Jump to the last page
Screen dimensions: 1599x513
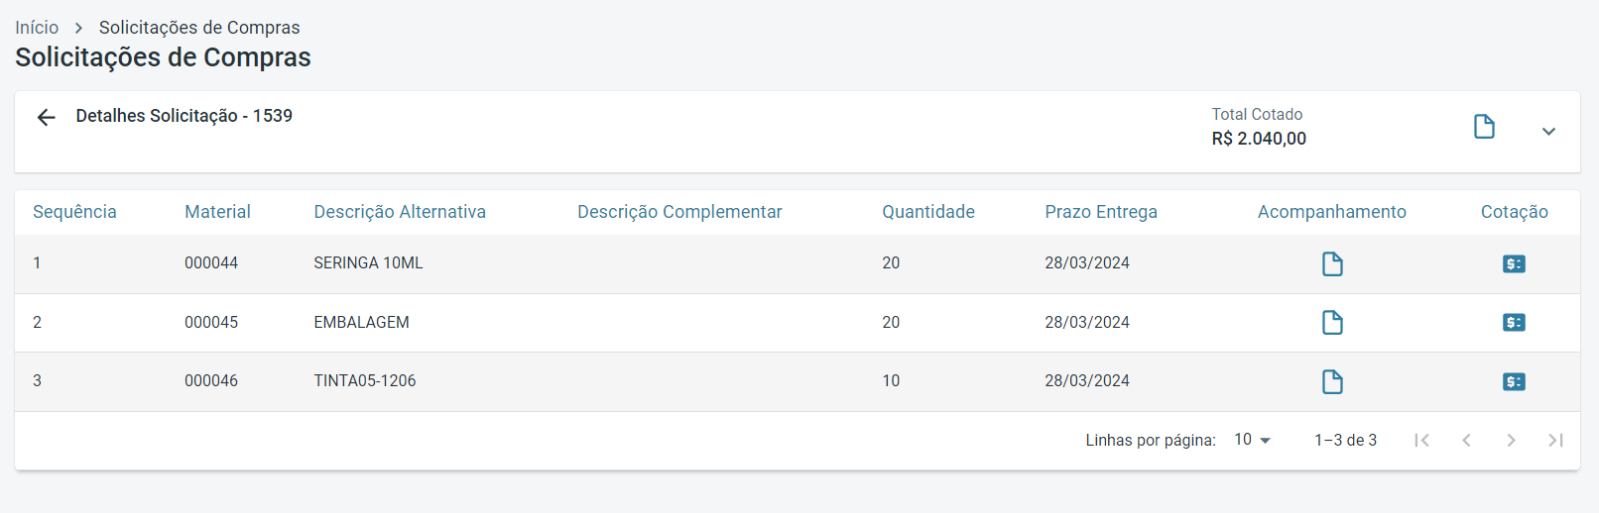[1555, 441]
